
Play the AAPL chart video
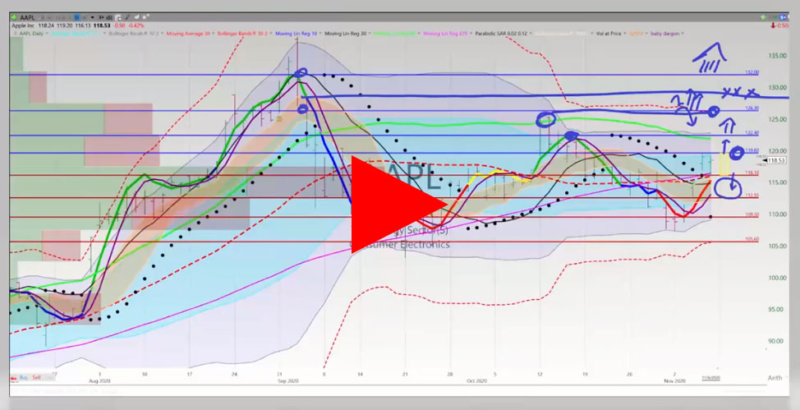pyautogui.click(x=398, y=205)
